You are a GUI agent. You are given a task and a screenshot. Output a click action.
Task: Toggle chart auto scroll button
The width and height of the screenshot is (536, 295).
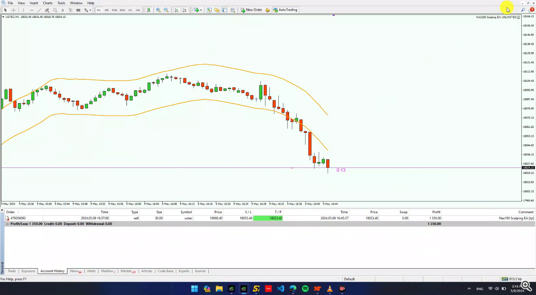(177, 10)
